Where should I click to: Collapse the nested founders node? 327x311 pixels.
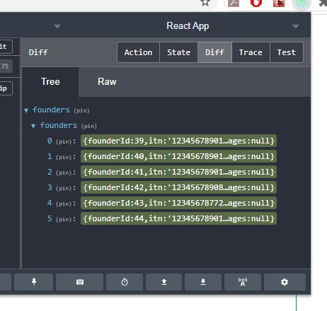click(33, 126)
